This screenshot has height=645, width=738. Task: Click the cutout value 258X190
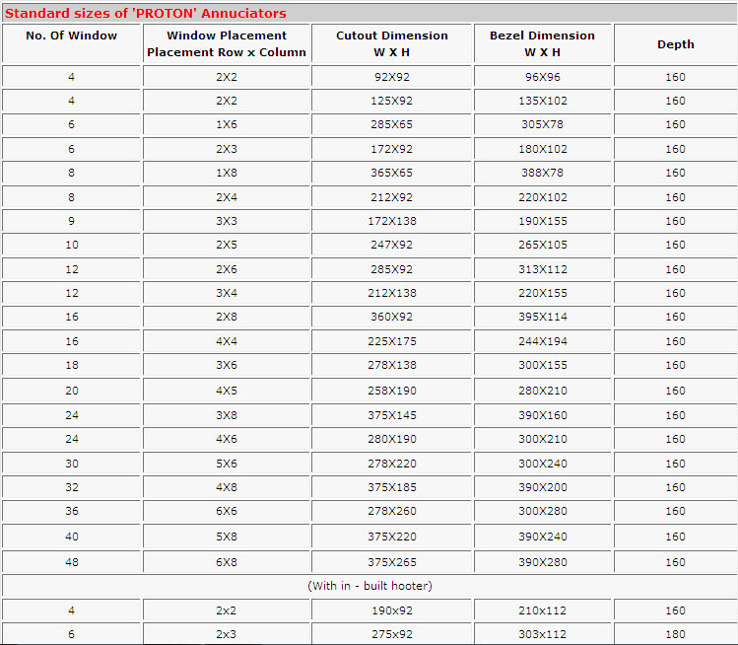pos(391,391)
